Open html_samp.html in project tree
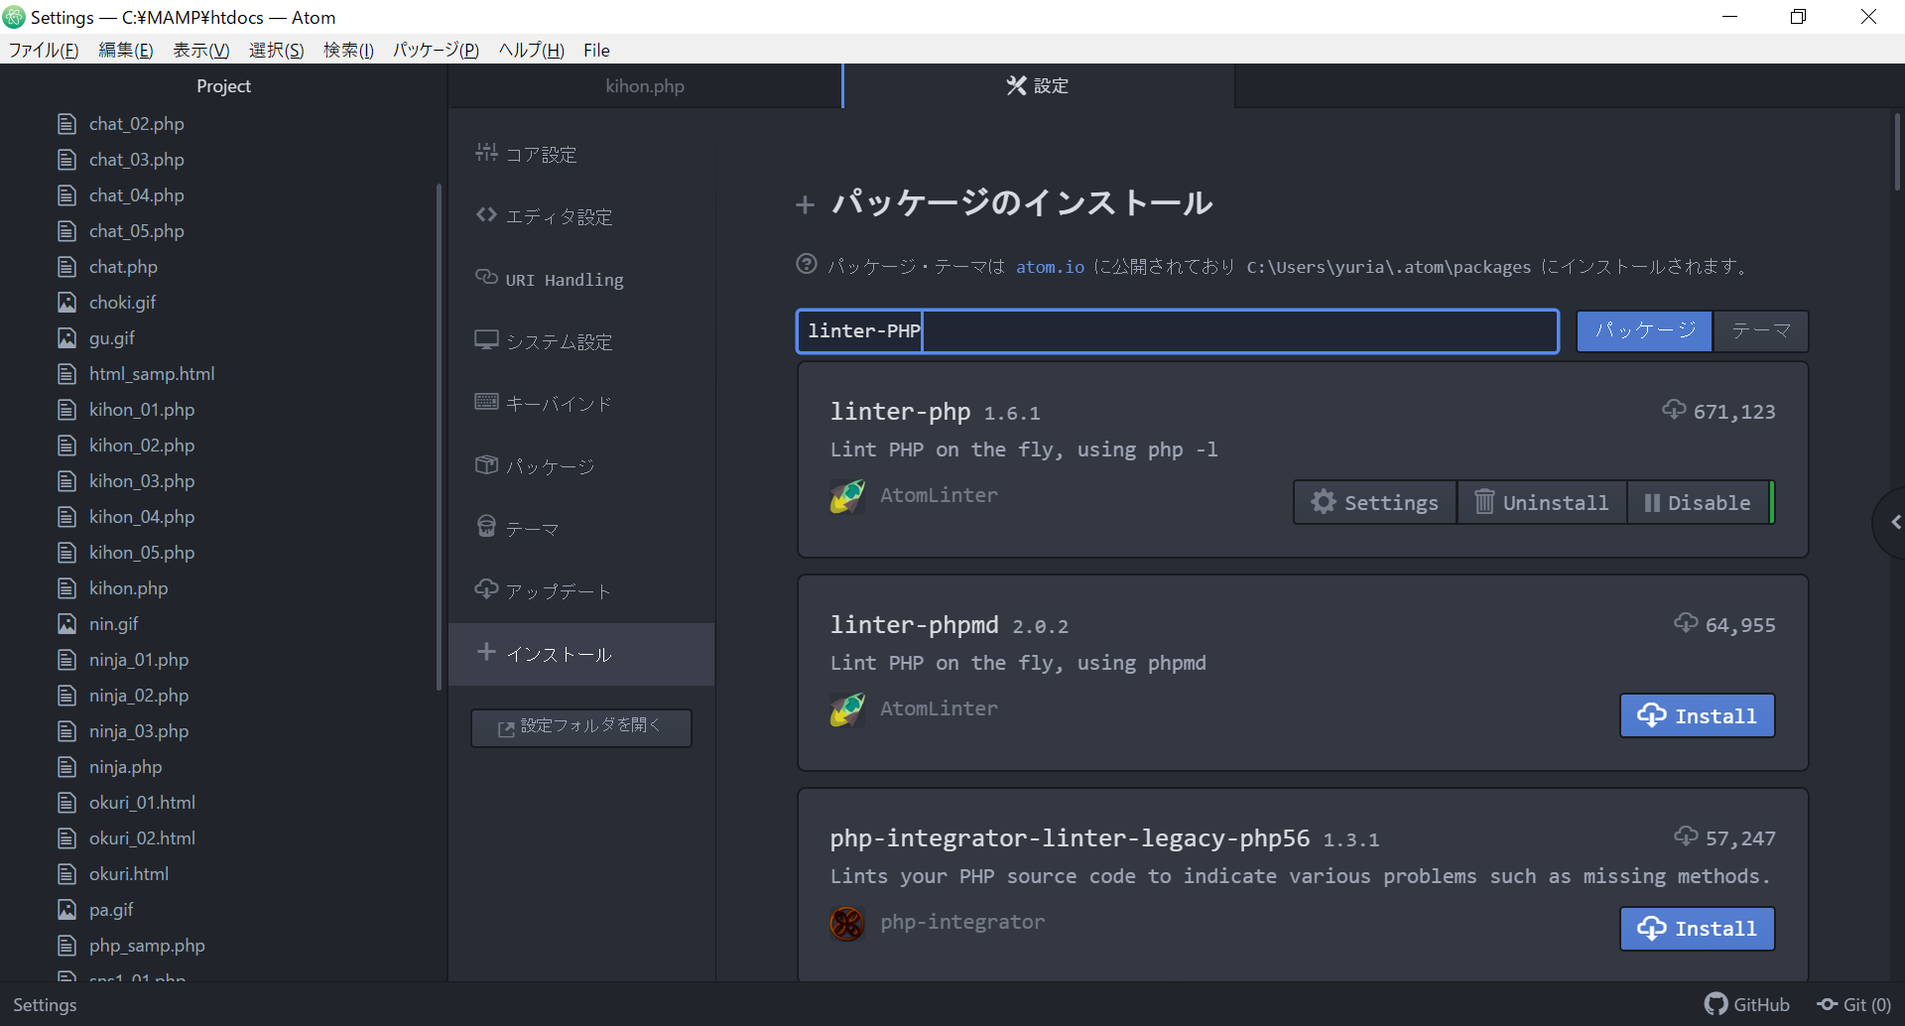 tap(152, 374)
